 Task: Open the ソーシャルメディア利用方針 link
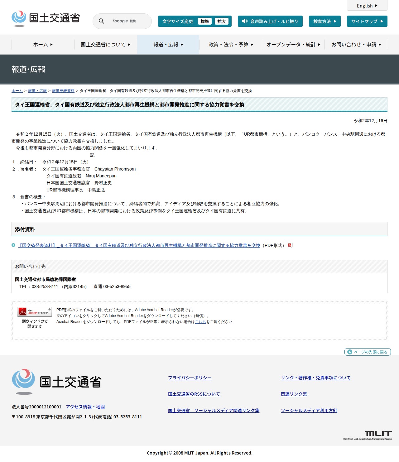click(309, 411)
